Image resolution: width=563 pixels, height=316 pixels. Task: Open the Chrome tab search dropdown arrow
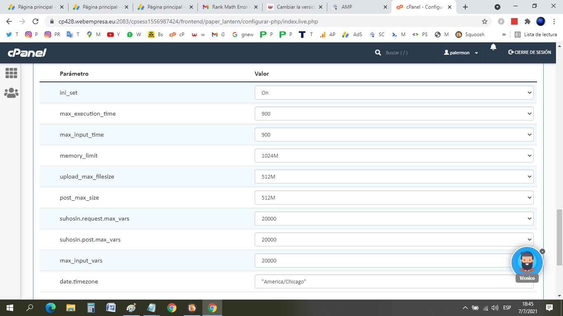(x=497, y=7)
